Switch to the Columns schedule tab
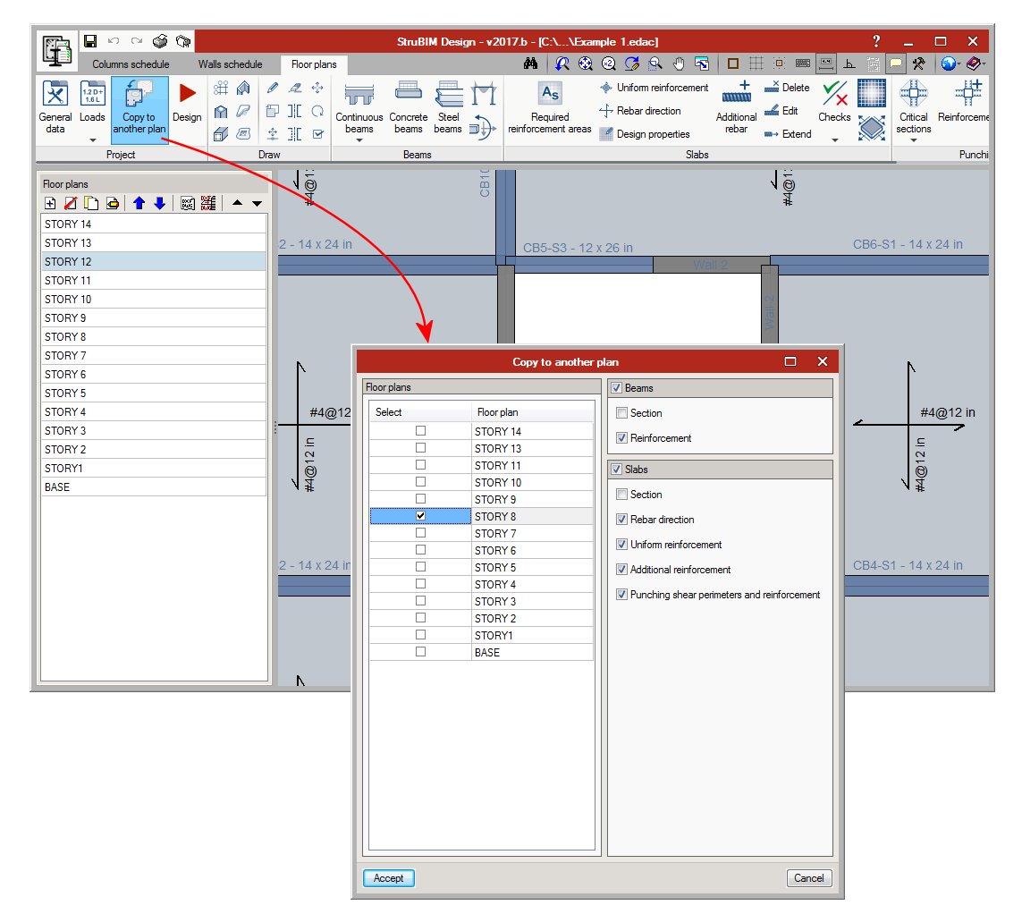The width and height of the screenshot is (1022, 914). (x=131, y=64)
